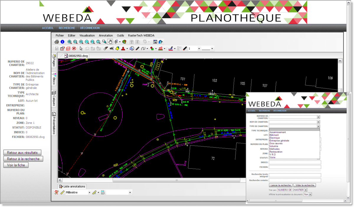The height and width of the screenshot is (207, 354).
Task: Click the calibration settings gear page icon
Action: pos(103,192)
